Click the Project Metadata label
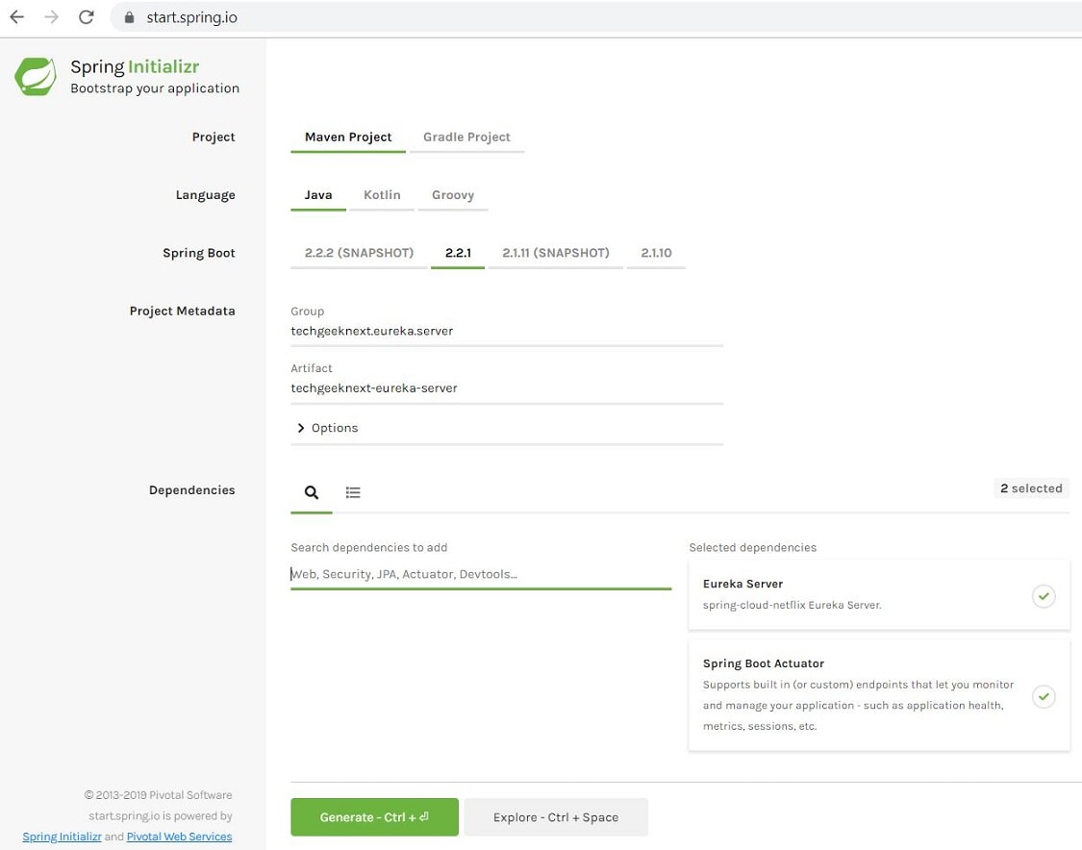The width and height of the screenshot is (1082, 850). point(182,312)
